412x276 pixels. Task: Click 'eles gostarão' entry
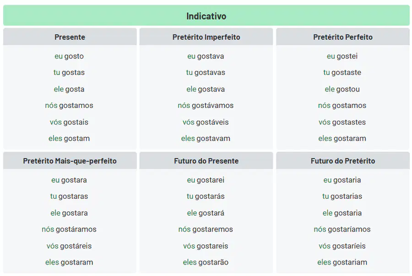[206, 262]
